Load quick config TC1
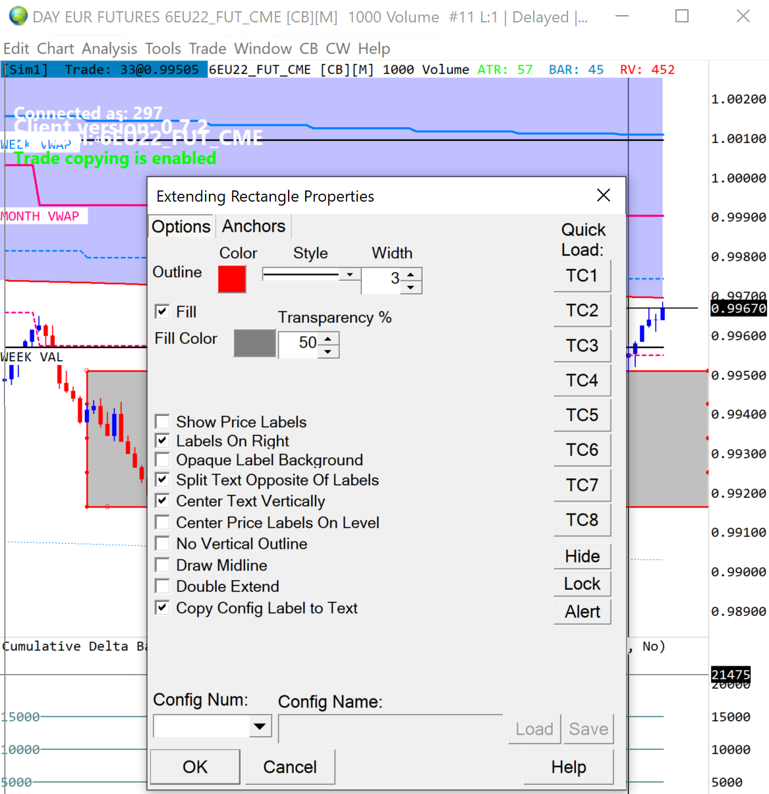The height and width of the screenshot is (794, 769). tap(583, 275)
